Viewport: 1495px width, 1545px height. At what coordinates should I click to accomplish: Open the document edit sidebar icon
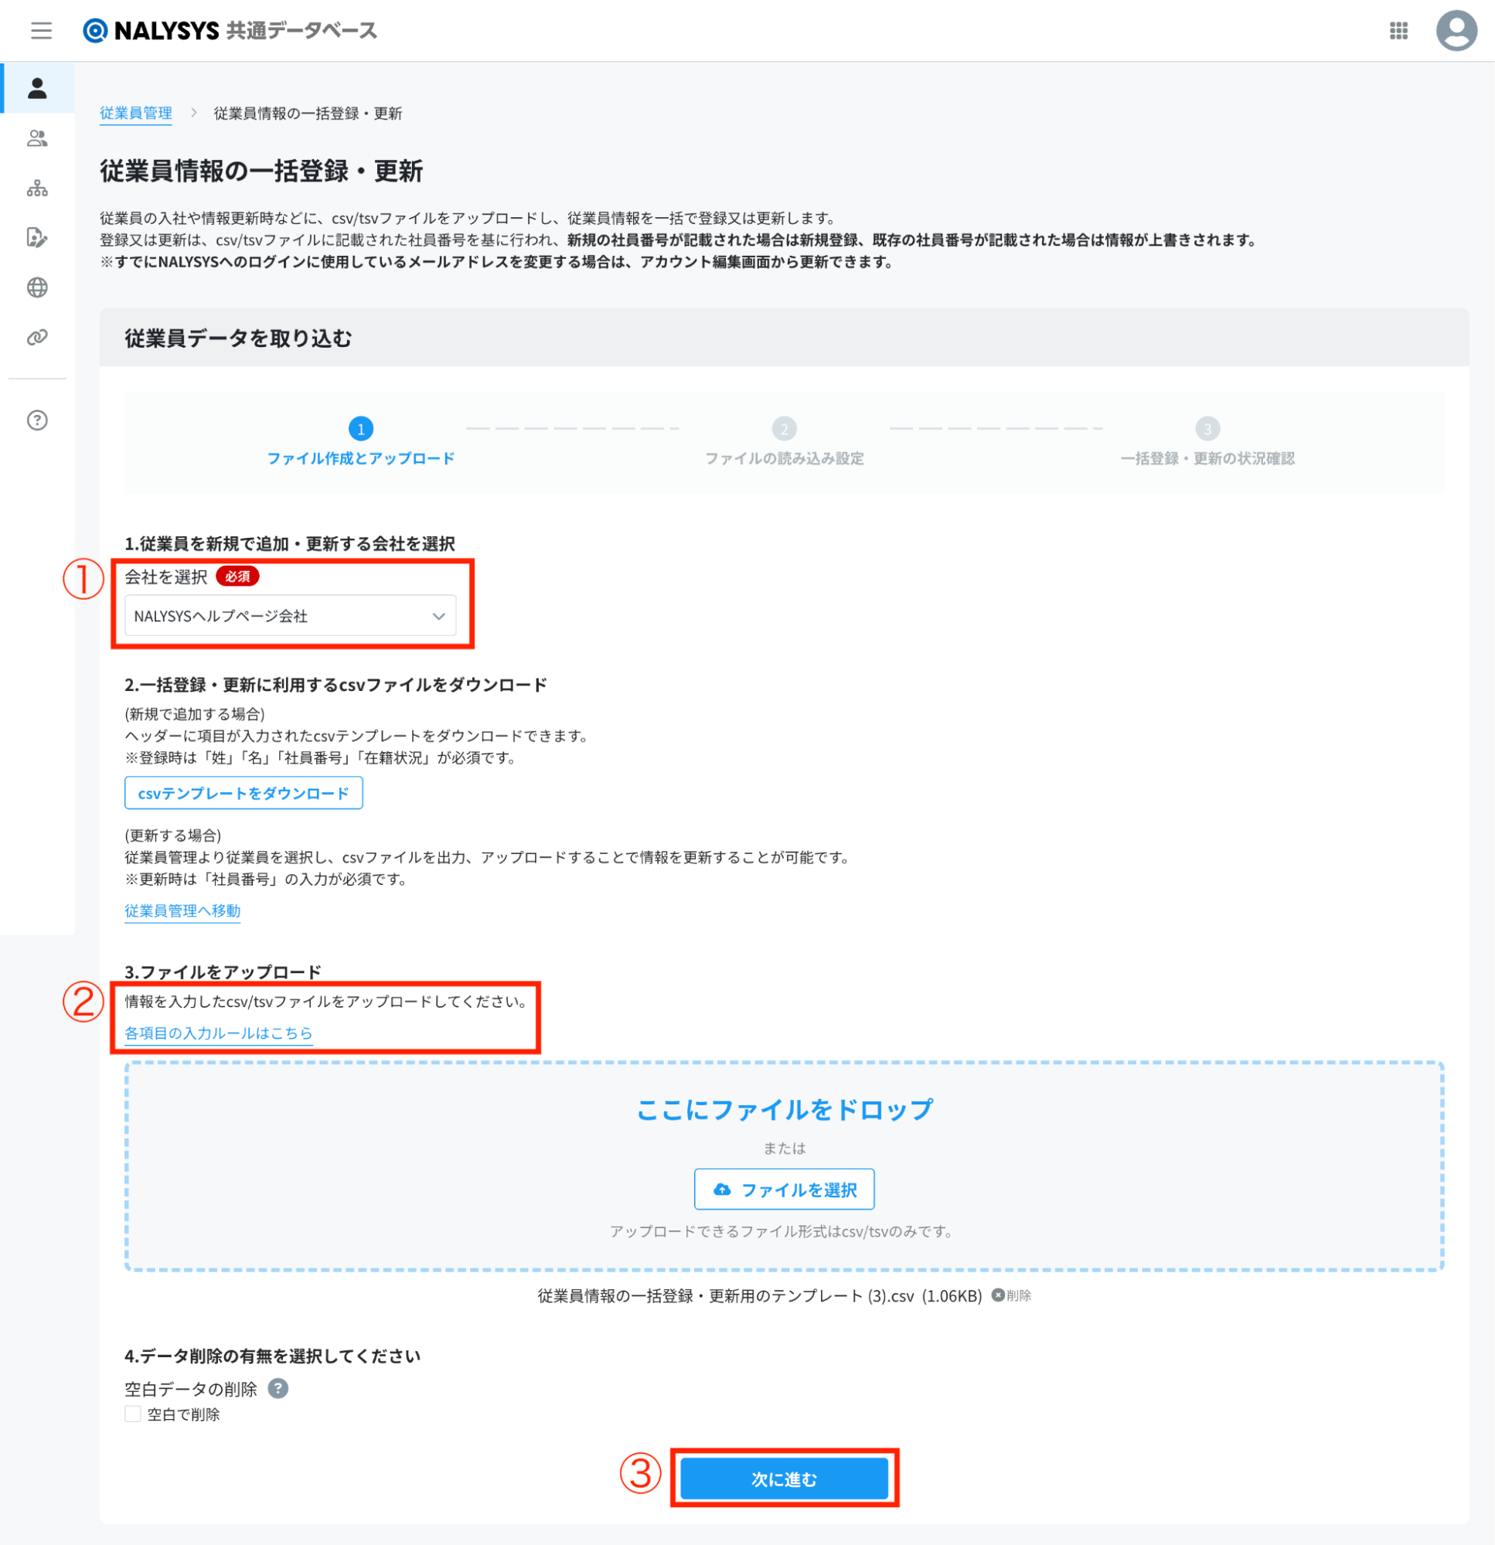click(37, 237)
